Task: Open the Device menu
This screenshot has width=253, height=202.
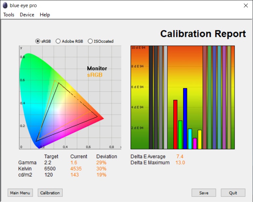Action: coord(27,15)
